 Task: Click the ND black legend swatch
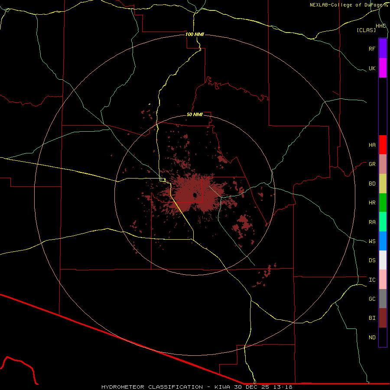point(383,337)
